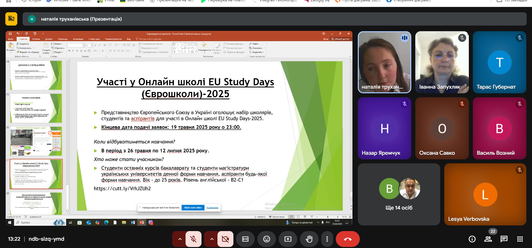Click the PowerPoint zoom slider
The height and width of the screenshot is (248, 532).
click(x=328, y=217)
